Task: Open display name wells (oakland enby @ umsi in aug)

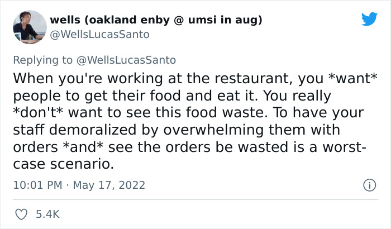Action: (156, 20)
